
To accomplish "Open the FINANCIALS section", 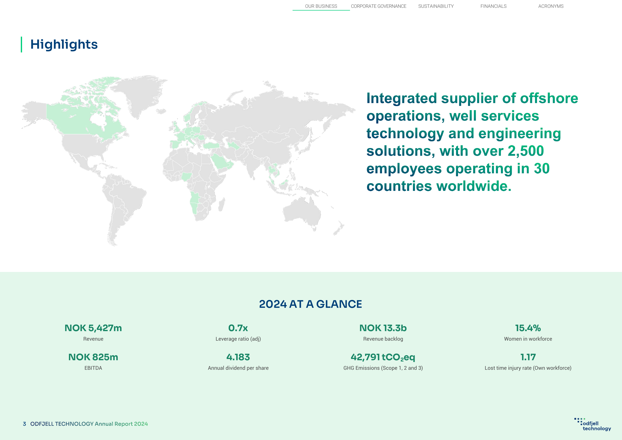I will [493, 6].
